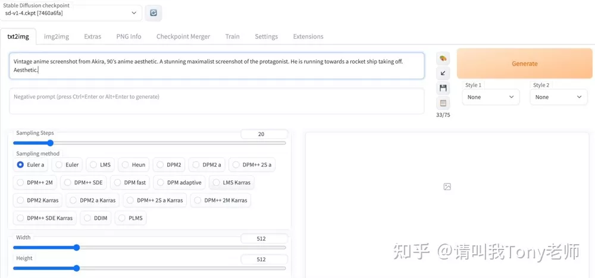Click the 33/75 token counter text
The height and width of the screenshot is (278, 595).
[443, 115]
